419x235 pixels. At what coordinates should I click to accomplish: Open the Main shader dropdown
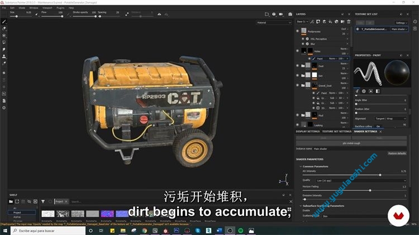pyautogui.click(x=399, y=29)
